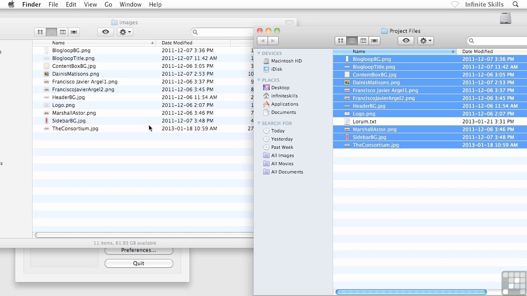Sort Project Files by Date Modified
527x296 pixels.
(x=492, y=51)
